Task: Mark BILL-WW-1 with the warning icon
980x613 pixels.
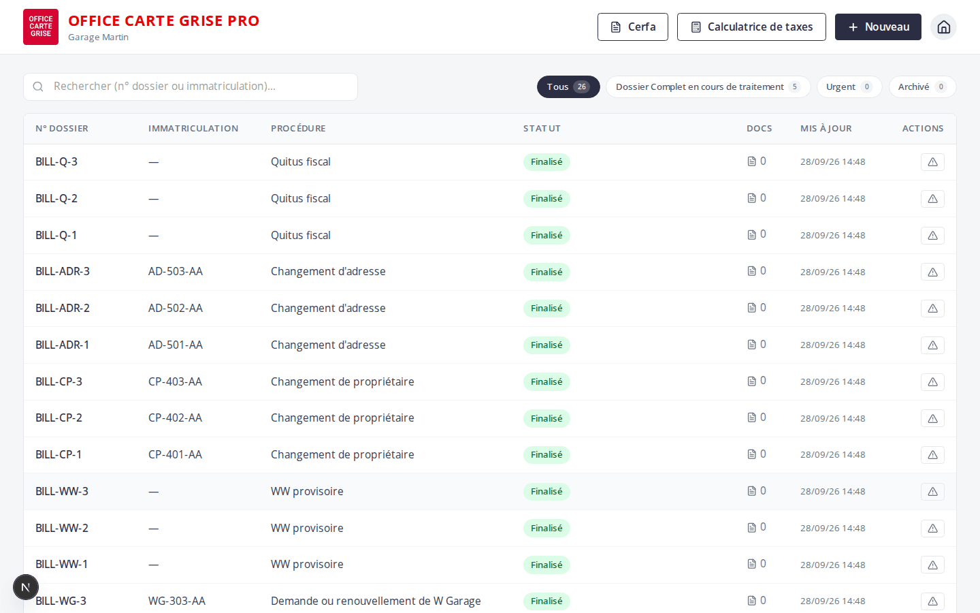Action: (932, 565)
